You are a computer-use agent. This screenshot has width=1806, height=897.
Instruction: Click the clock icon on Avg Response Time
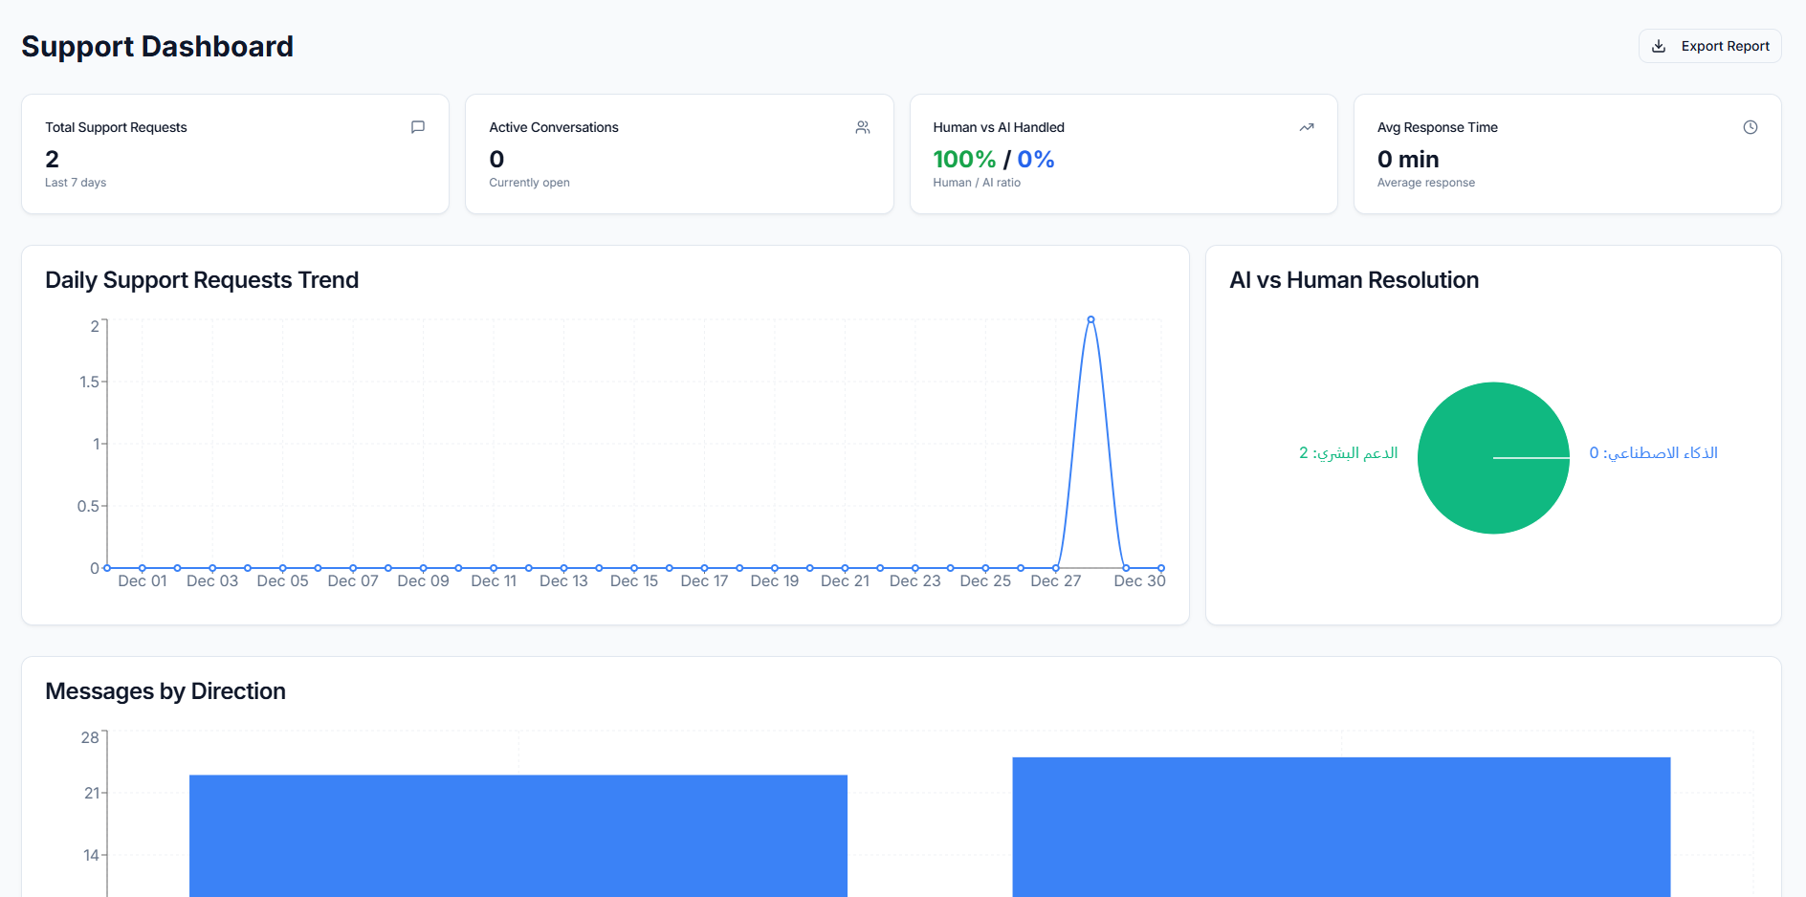(x=1750, y=127)
